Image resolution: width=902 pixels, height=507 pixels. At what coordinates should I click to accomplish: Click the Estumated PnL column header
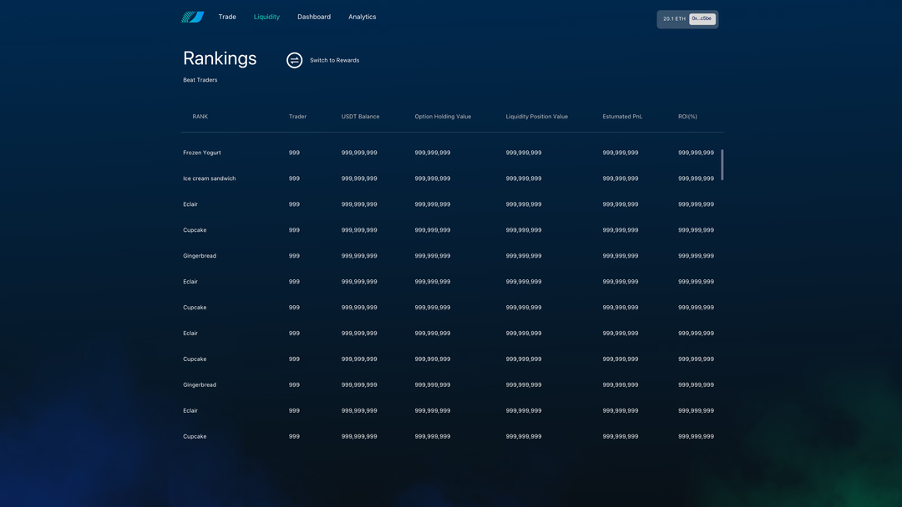coord(622,117)
